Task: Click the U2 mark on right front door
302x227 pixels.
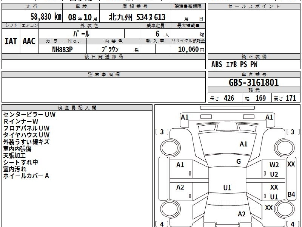Action: coord(274,174)
